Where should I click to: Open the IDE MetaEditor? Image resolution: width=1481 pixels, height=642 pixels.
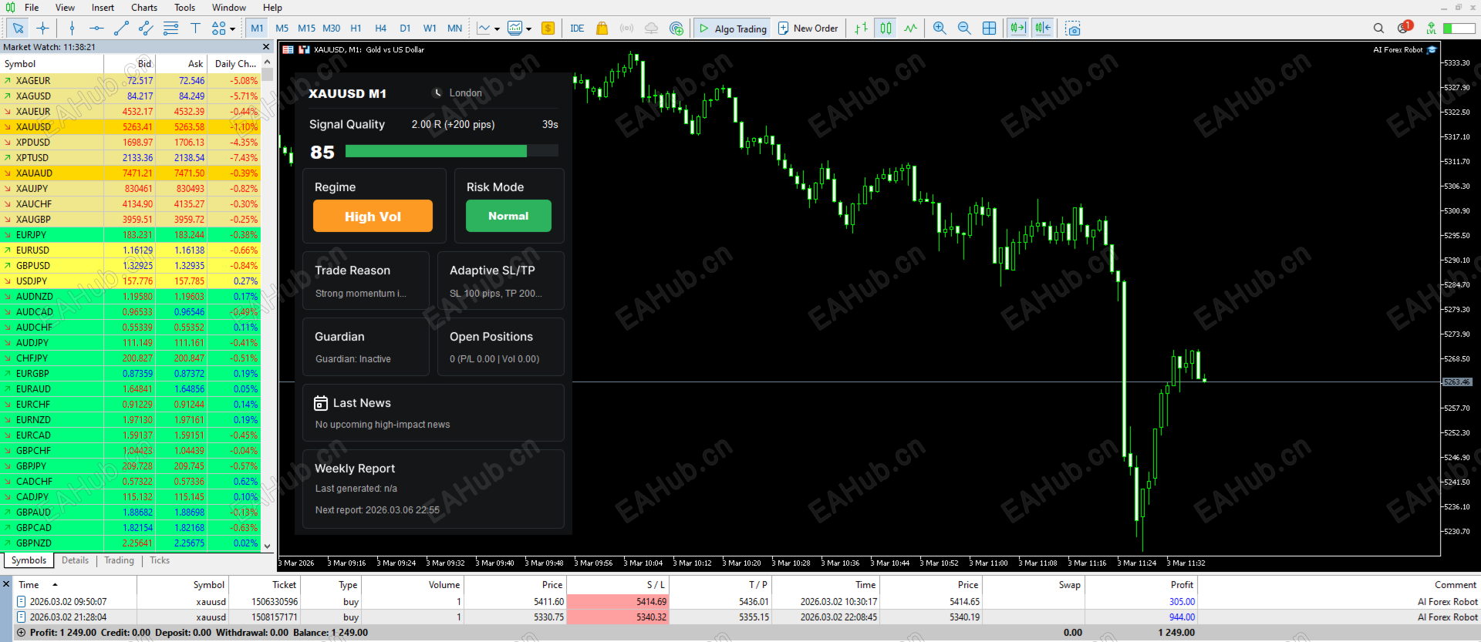click(577, 29)
